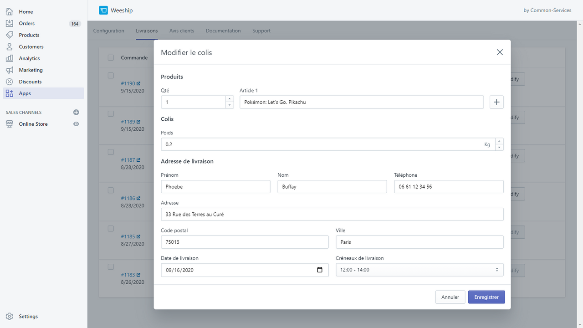
Task: Check the box for order #1190
Action: (x=111, y=76)
